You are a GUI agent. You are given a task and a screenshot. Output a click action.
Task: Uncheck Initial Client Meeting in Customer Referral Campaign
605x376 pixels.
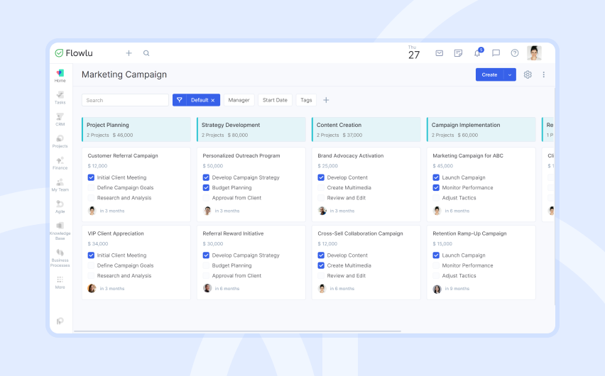91,177
